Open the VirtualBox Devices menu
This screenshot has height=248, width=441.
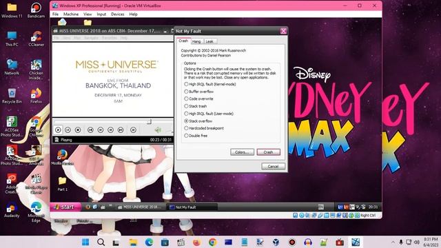click(118, 14)
